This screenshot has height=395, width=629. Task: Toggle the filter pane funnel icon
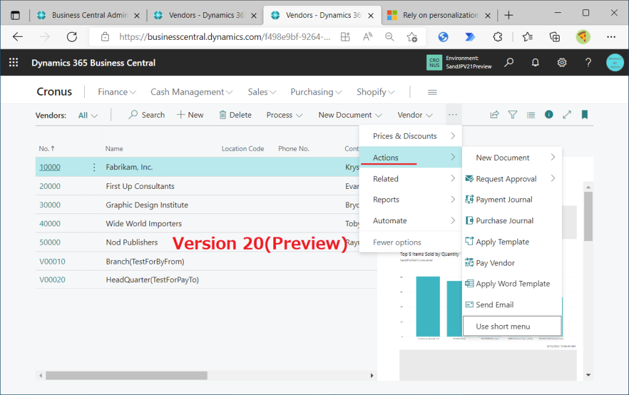(512, 115)
